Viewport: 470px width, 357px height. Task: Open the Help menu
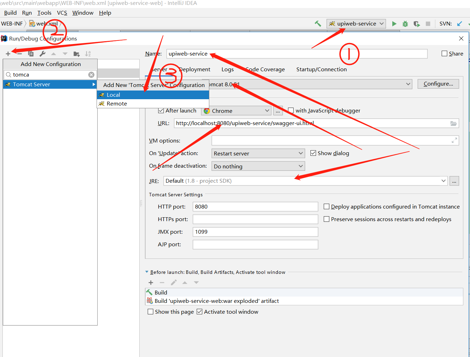pos(105,13)
